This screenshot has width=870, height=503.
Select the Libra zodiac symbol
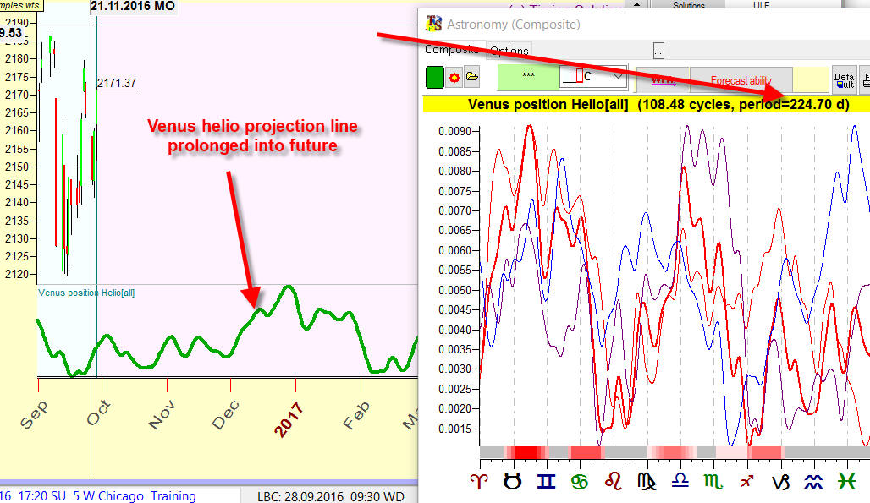tap(680, 481)
